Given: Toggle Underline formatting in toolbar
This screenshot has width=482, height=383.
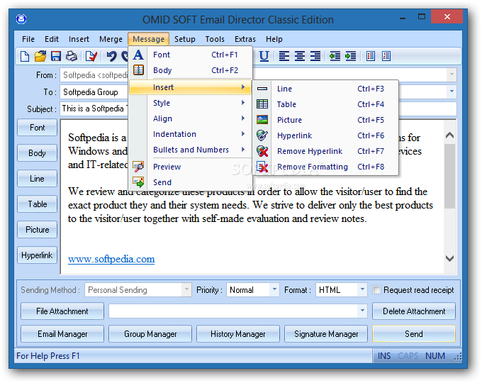Looking at the screenshot, I should point(264,56).
